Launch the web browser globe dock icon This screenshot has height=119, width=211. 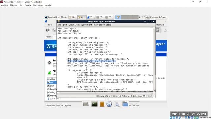click(x=109, y=104)
